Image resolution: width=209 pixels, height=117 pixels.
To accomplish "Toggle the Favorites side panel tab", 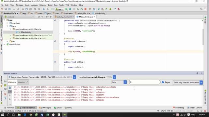I will (1, 81).
